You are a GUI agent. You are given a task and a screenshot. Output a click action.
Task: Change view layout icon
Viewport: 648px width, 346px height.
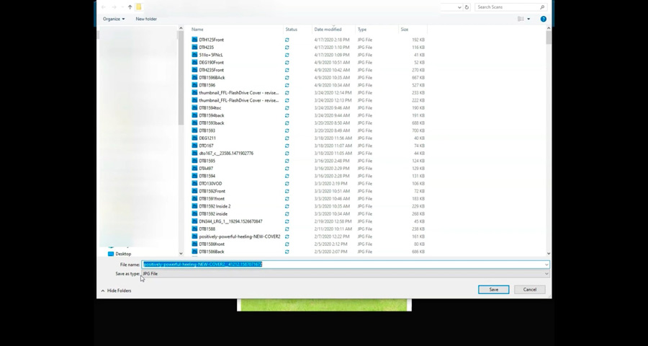(521, 19)
